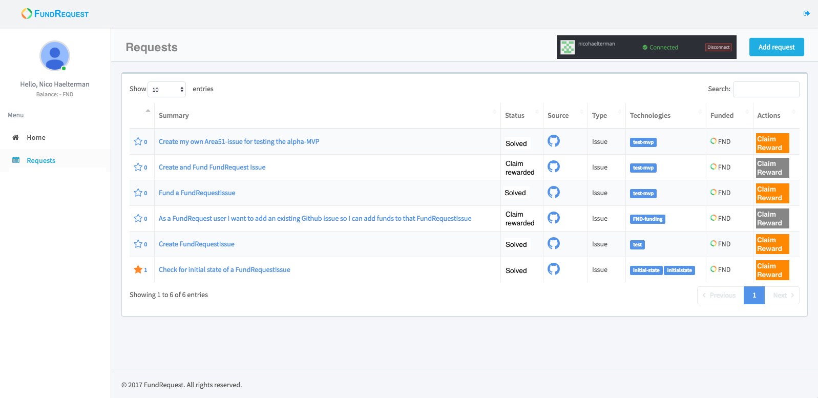
Task: Open GitHub source for existing Github issue row
Action: click(x=554, y=218)
